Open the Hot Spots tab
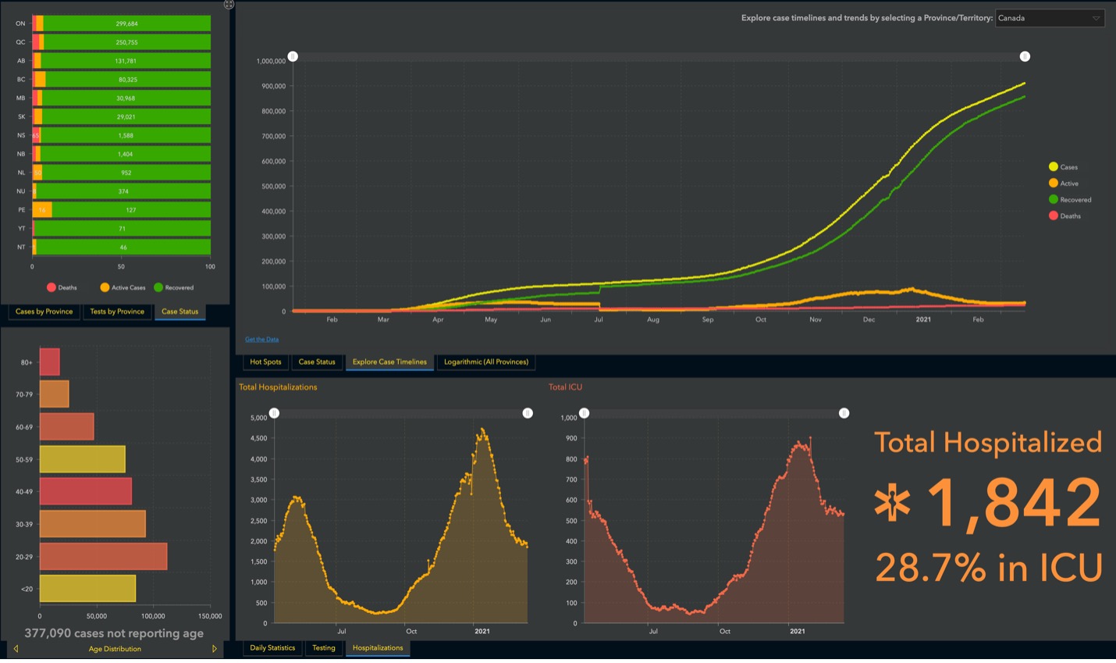The image size is (1116, 663). click(265, 362)
